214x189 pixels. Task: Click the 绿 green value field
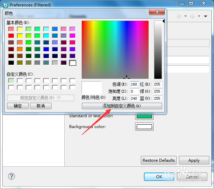click(158, 91)
